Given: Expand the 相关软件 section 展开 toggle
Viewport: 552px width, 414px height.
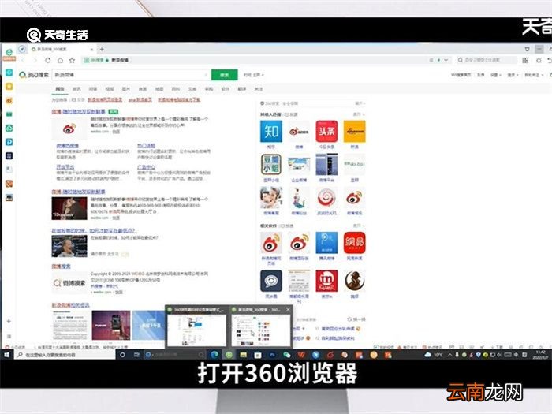Looking at the screenshot, I should tap(358, 226).
